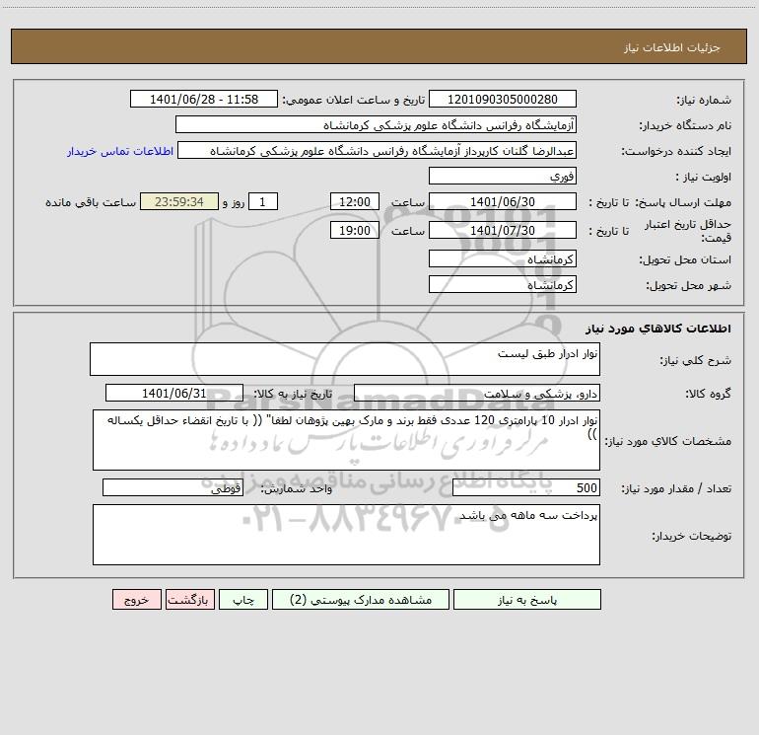Click the نام دستگاه خریدار label

coord(685,126)
